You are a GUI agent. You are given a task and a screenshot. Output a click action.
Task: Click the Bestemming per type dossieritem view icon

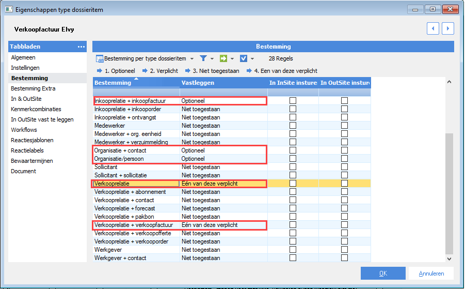[x=100, y=58]
